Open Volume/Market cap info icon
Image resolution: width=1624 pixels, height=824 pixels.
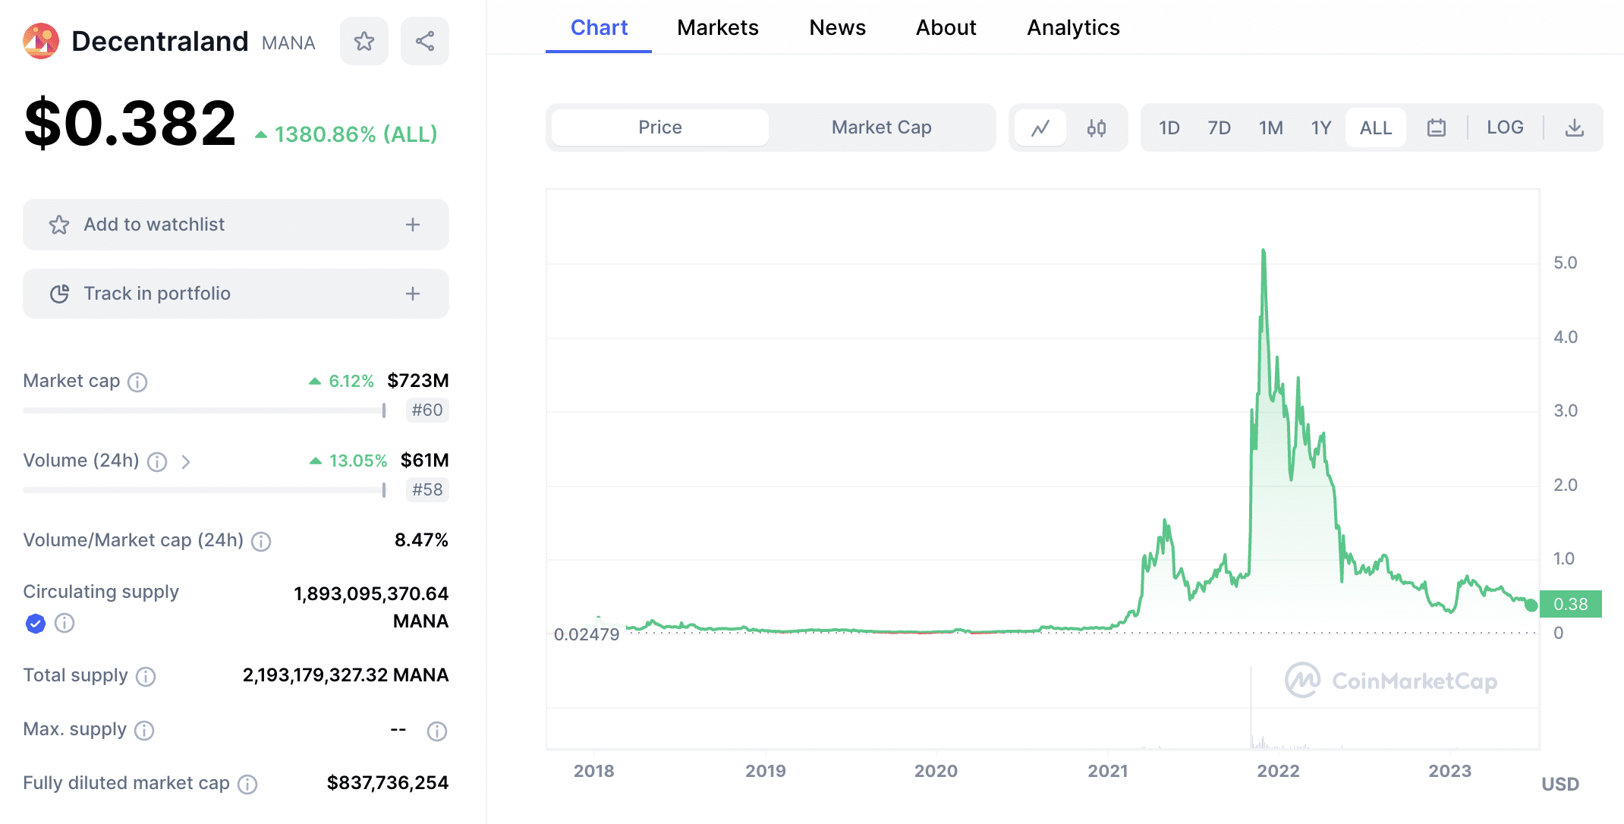(x=261, y=541)
